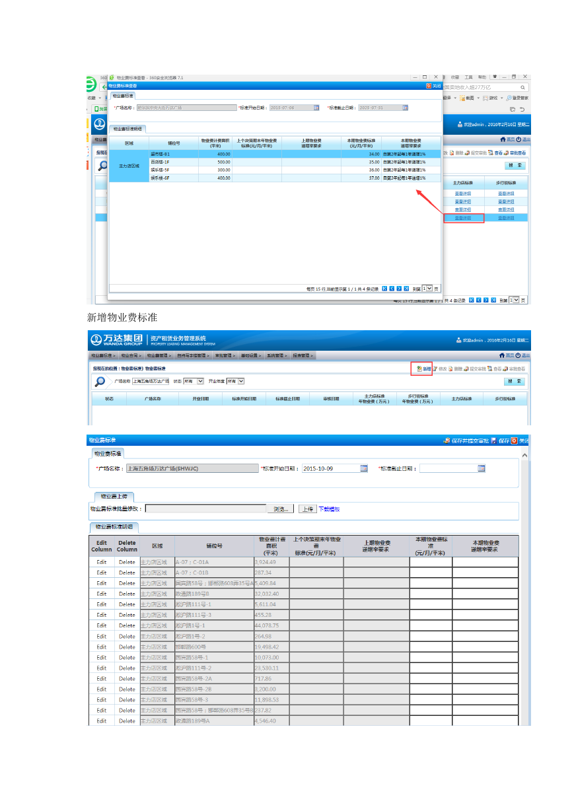The width and height of the screenshot is (574, 811).
Task: Open the 审批管理 menu in the navigation bar
Action: (225, 355)
